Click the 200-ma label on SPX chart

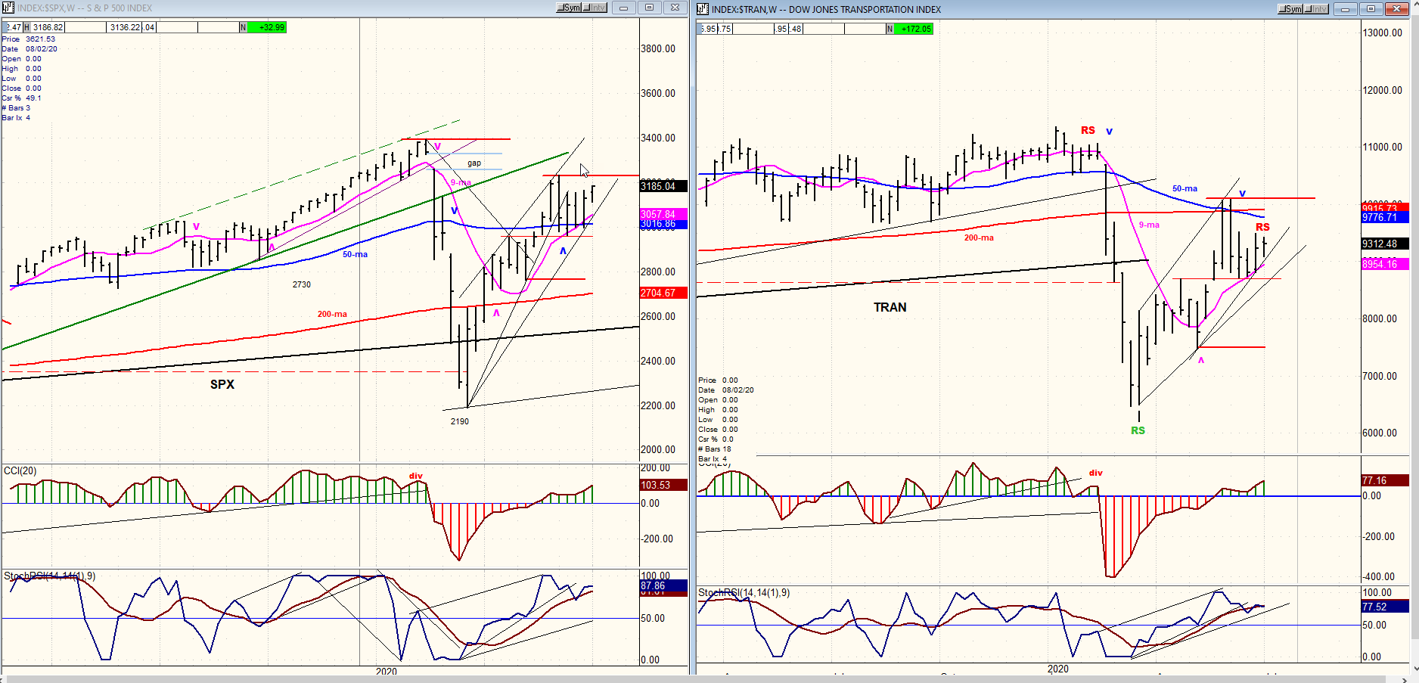click(x=332, y=314)
